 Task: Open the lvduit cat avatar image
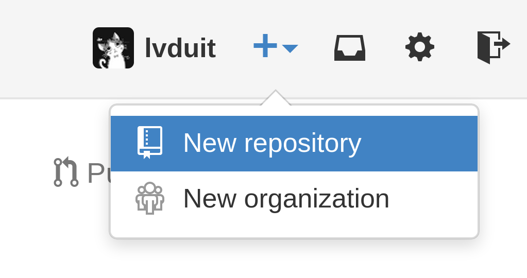[113, 48]
